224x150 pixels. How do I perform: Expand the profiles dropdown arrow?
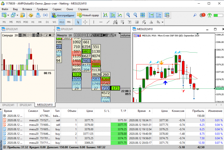pyautogui.click(x=17, y=15)
